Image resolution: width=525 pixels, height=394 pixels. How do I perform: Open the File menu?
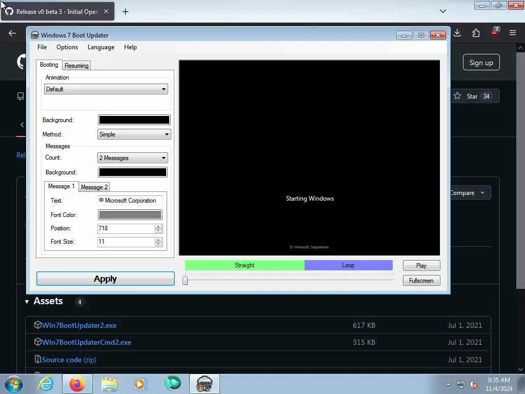tap(42, 47)
